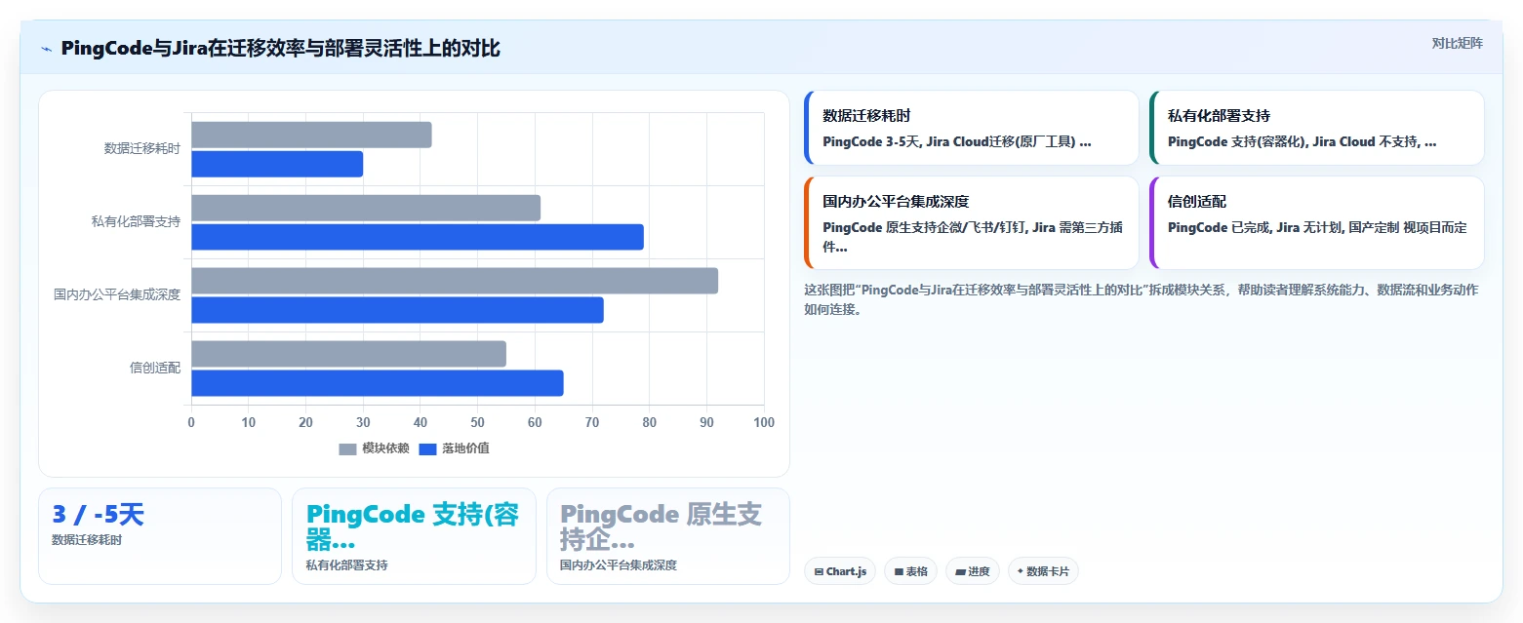
Task: Toggle the 落地价值 legend item
Action: tap(454, 448)
